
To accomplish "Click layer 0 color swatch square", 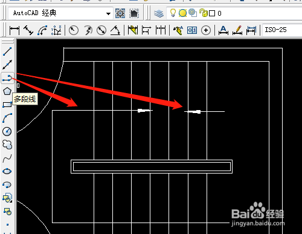I will tap(212, 13).
